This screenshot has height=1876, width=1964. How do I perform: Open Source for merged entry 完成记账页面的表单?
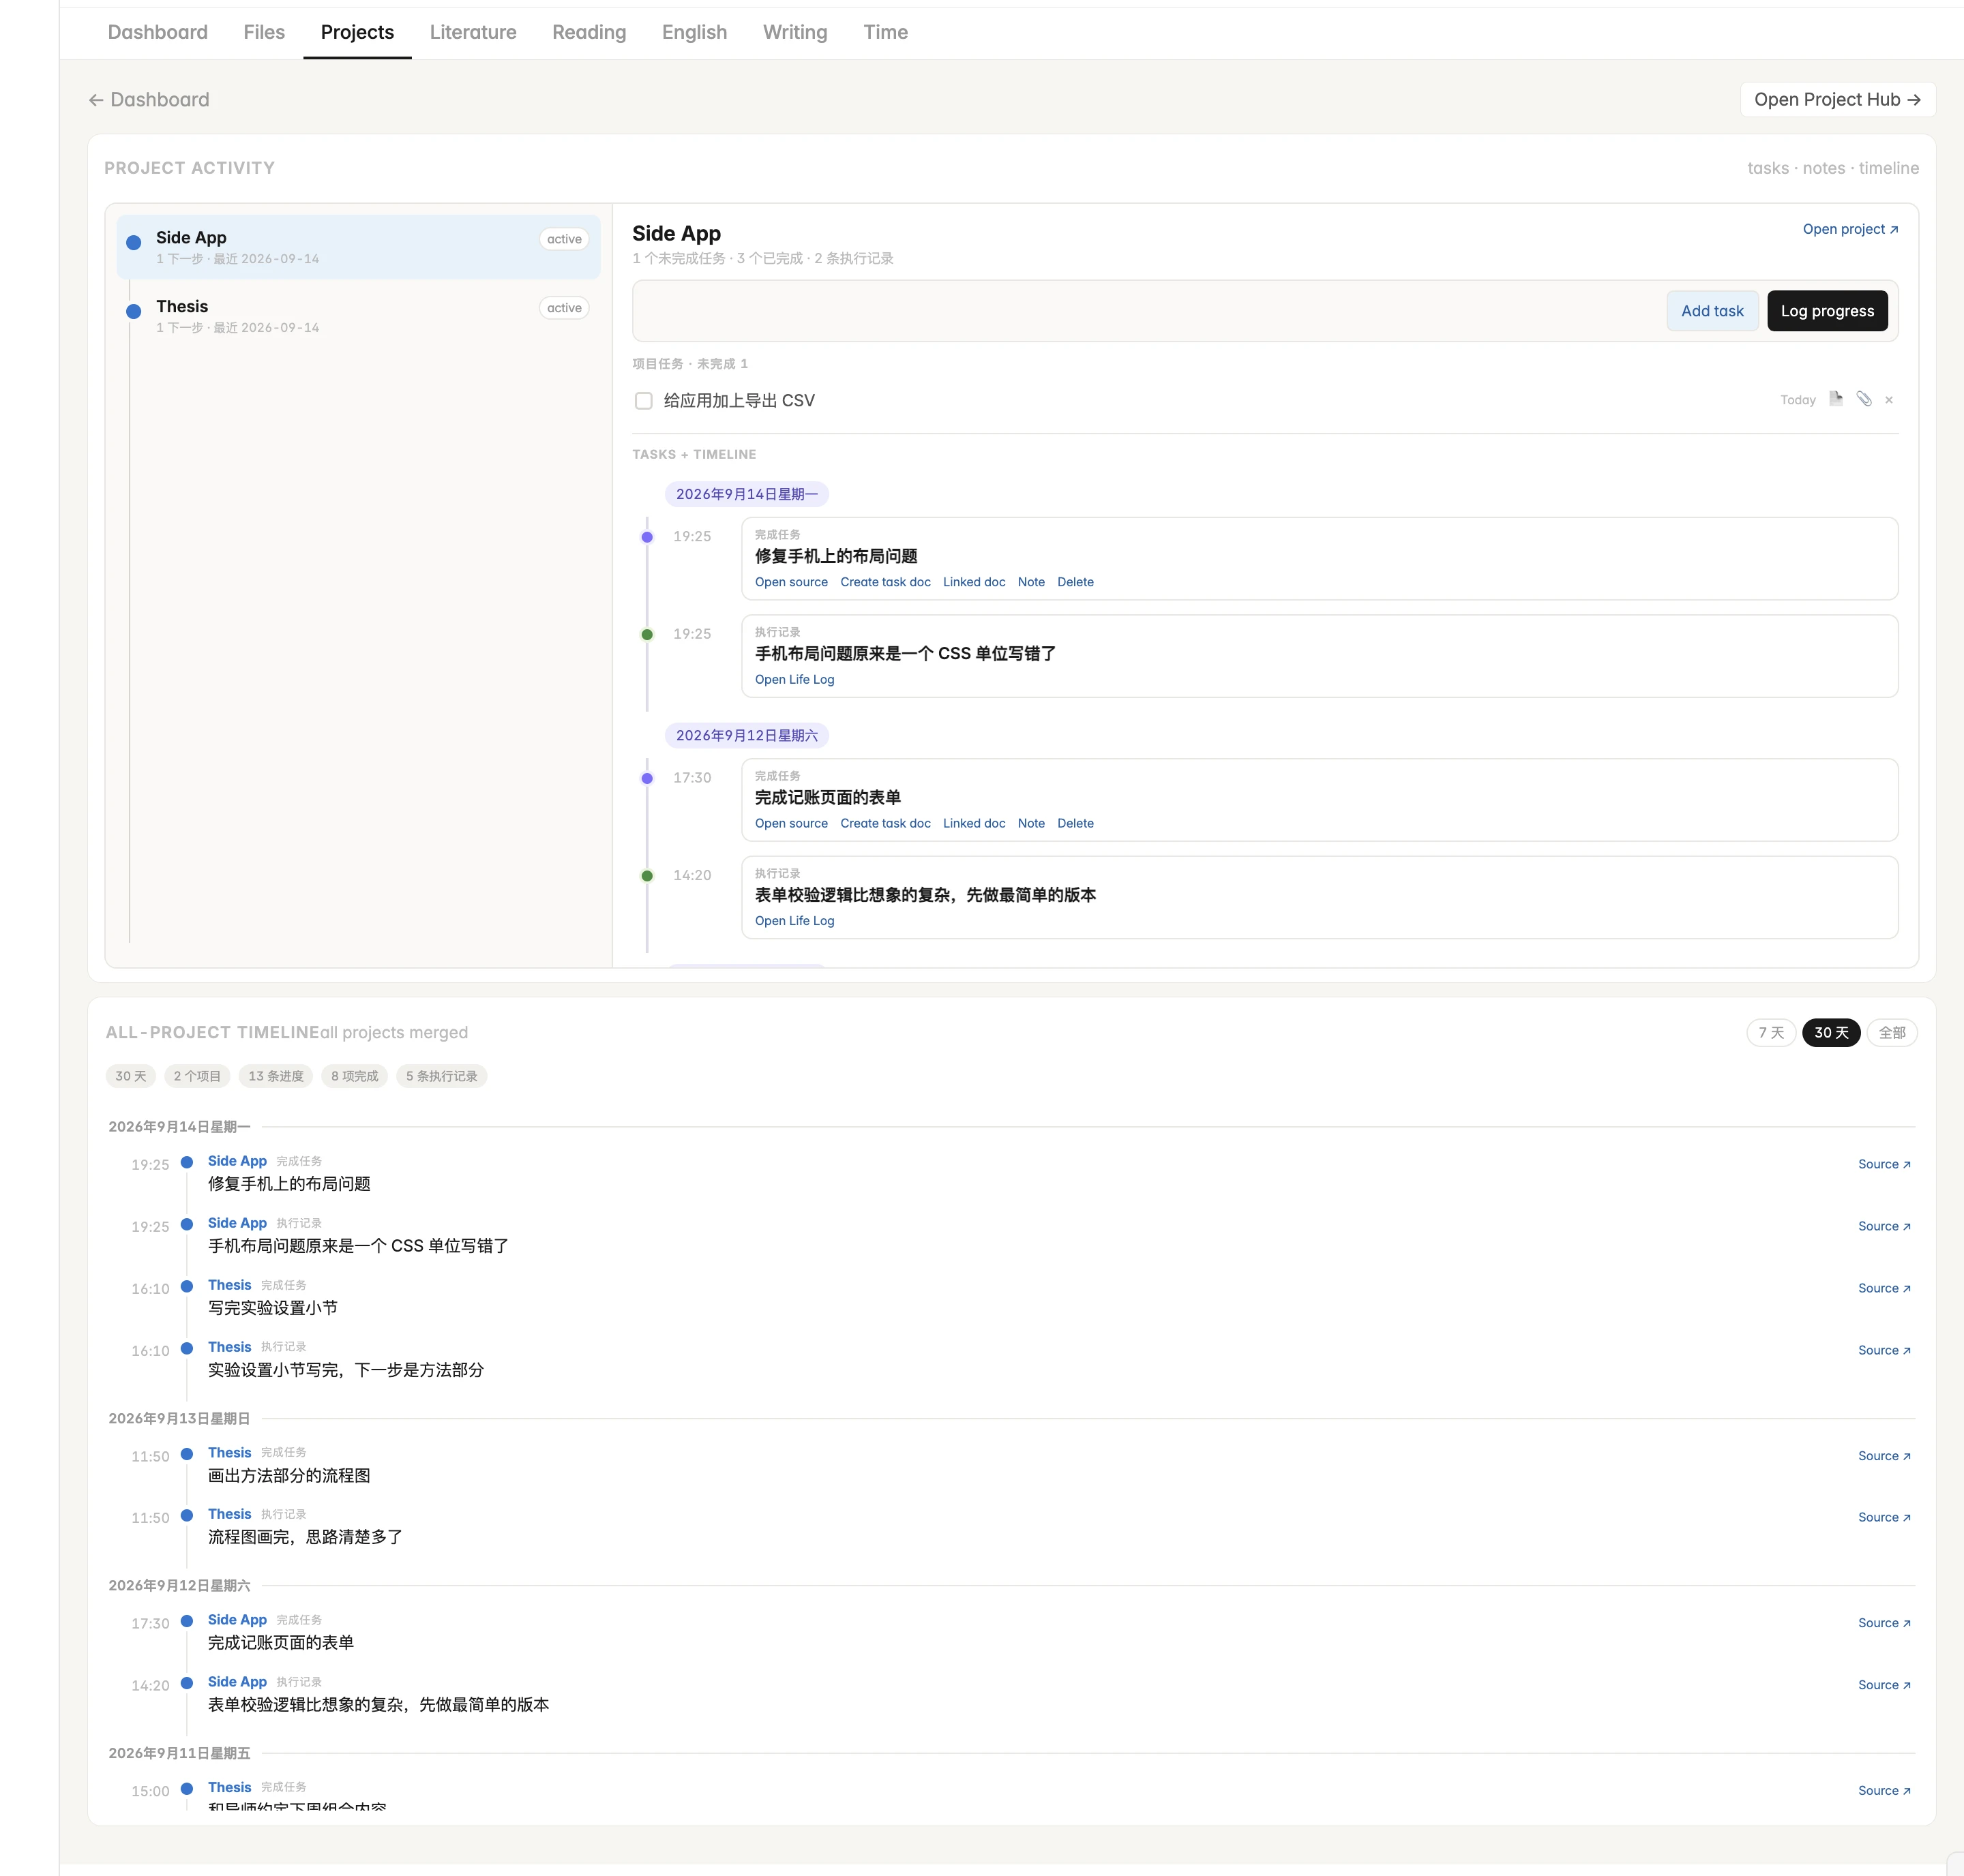tap(1884, 1623)
